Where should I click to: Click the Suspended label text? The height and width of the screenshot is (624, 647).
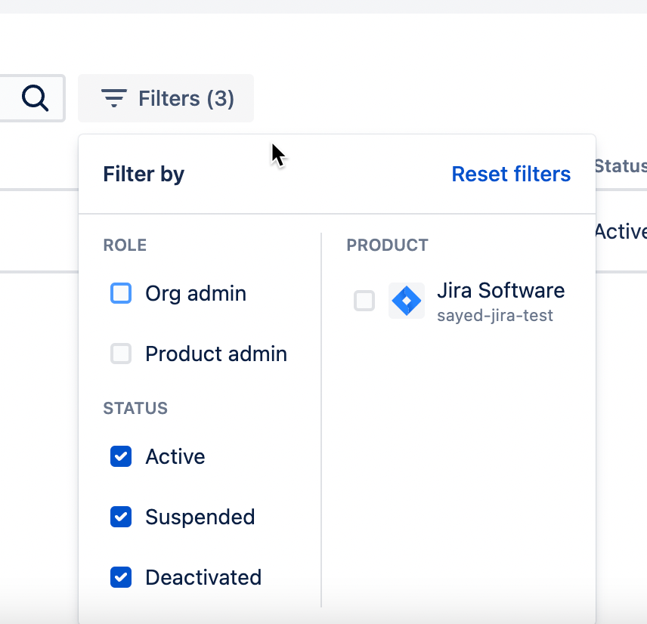(x=200, y=517)
